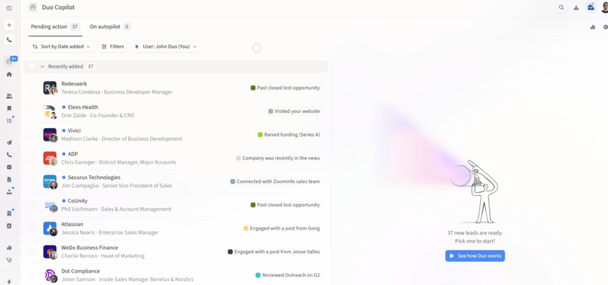Open the people contacts sidebar icon
Viewport: 608px width, 285px height.
pyautogui.click(x=9, y=96)
